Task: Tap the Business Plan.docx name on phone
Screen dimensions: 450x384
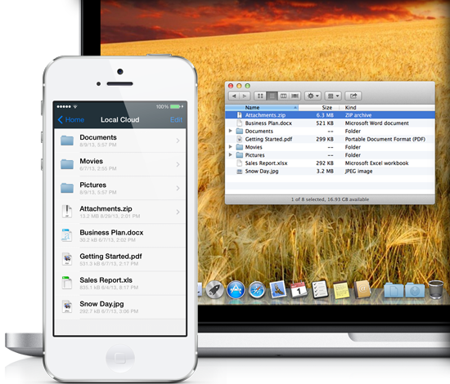Action: (111, 232)
